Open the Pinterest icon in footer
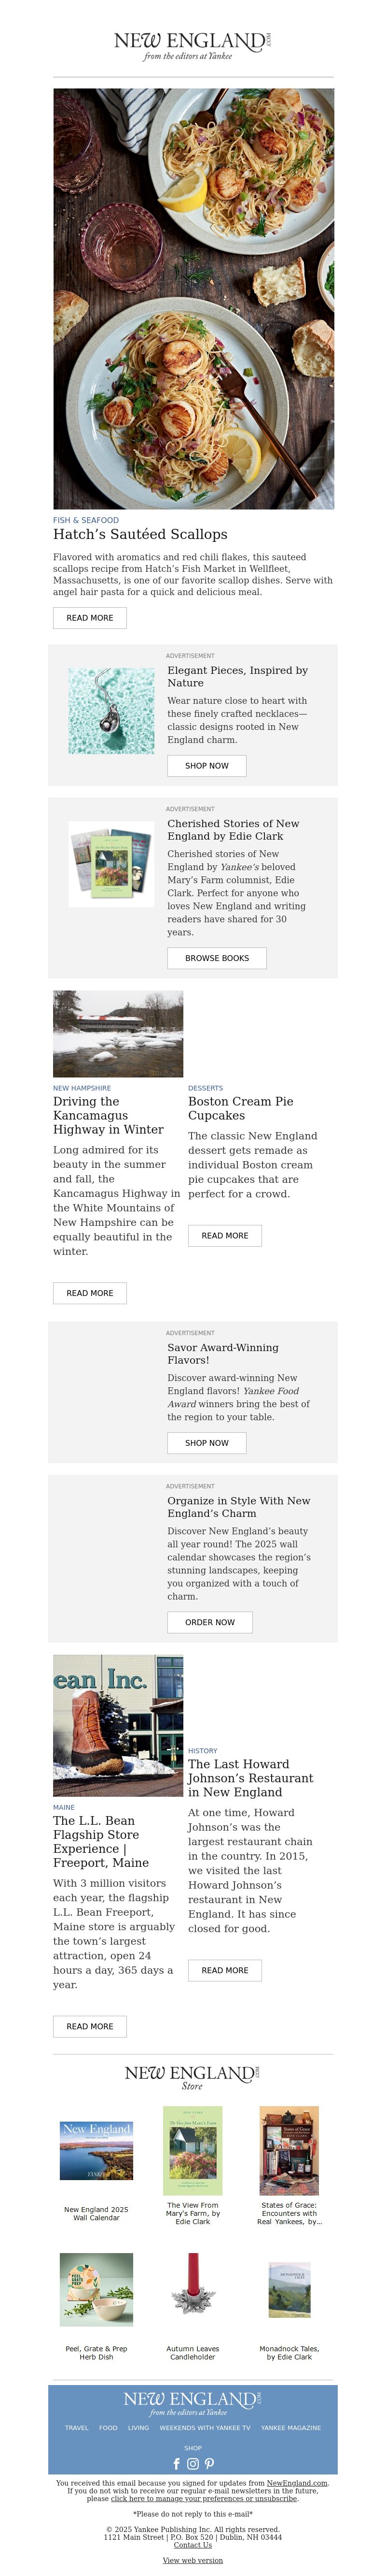 209,2464
